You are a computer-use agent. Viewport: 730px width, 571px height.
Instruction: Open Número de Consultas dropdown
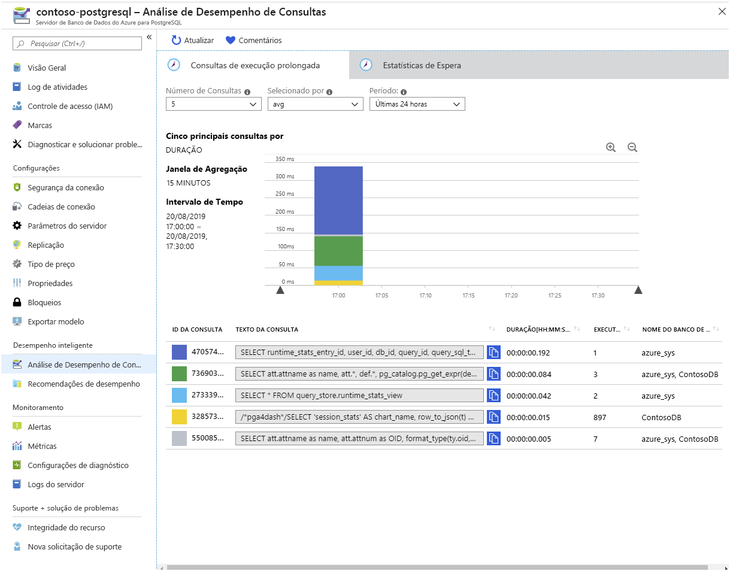coord(214,104)
